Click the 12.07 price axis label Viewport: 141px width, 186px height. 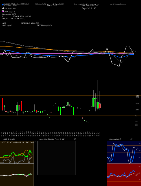[137, 98]
